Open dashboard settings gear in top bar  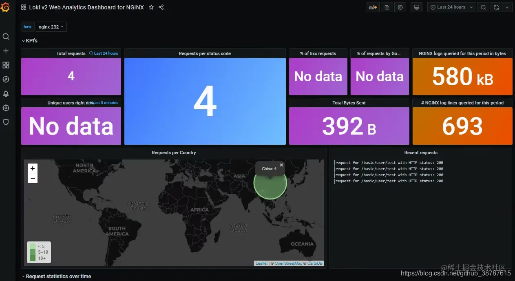pos(400,7)
